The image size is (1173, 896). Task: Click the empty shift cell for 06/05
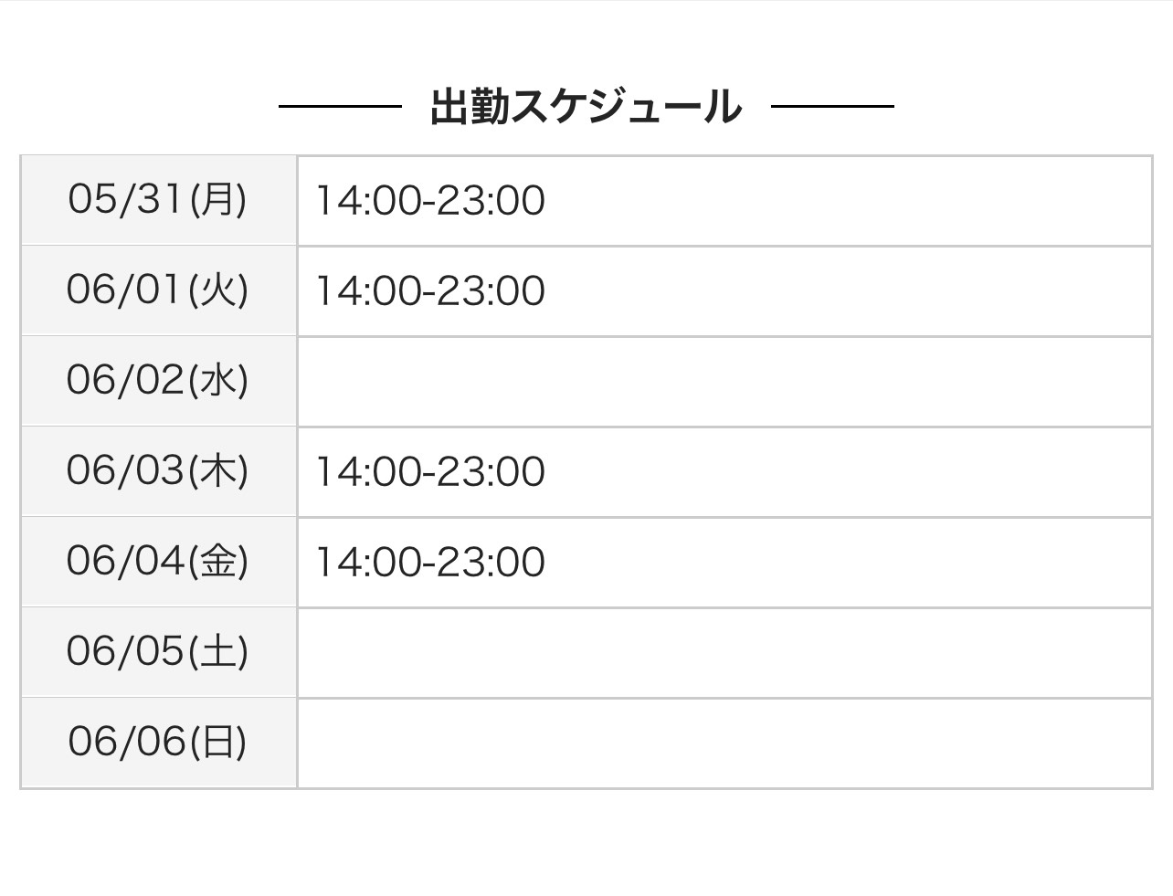[x=724, y=652]
